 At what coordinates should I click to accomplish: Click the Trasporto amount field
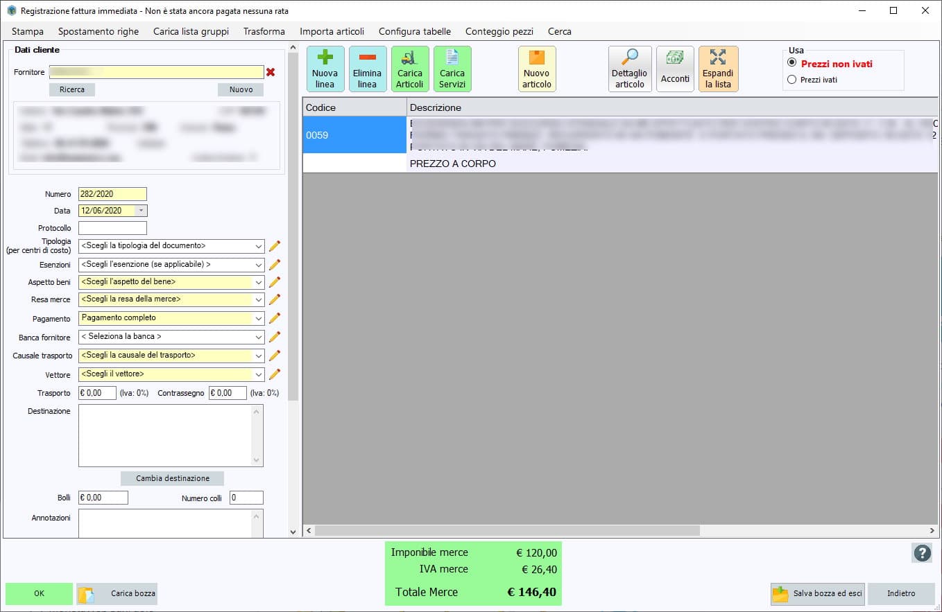pyautogui.click(x=97, y=393)
